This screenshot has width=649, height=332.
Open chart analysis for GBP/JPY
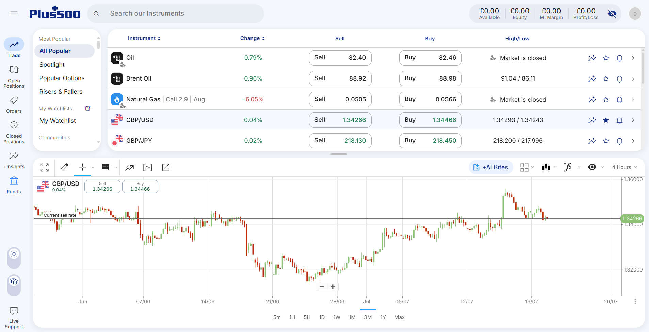tap(592, 141)
